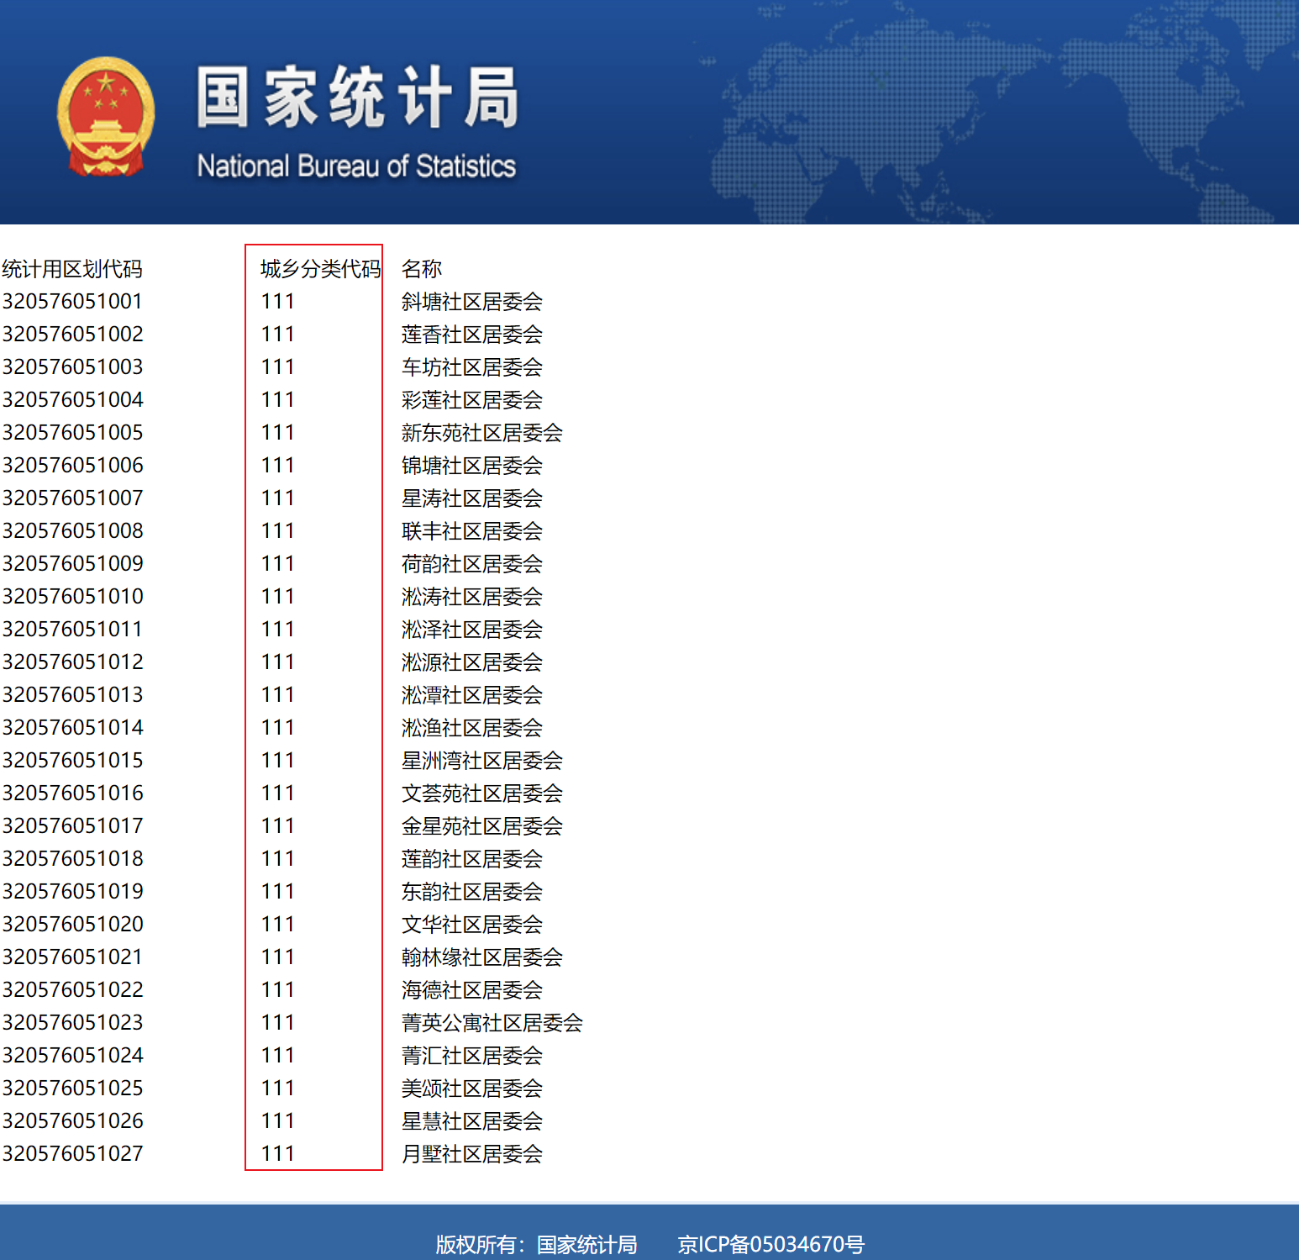Select code 320576051019
This screenshot has width=1299, height=1260.
[x=72, y=891]
